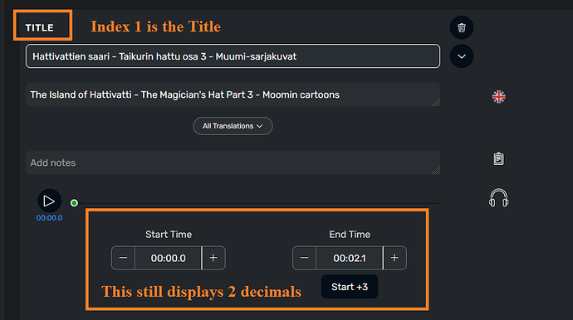Edit the English translation text box
Image resolution: width=573 pixels, height=320 pixels.
tap(233, 95)
